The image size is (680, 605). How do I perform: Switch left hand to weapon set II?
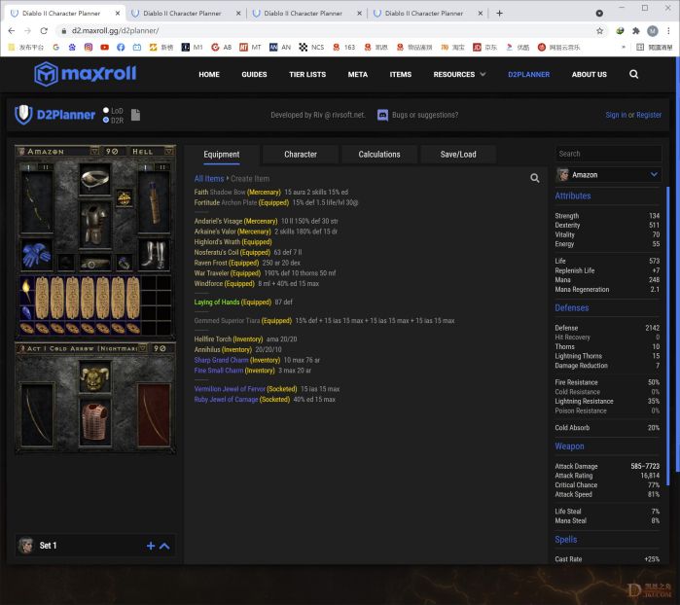point(45,167)
